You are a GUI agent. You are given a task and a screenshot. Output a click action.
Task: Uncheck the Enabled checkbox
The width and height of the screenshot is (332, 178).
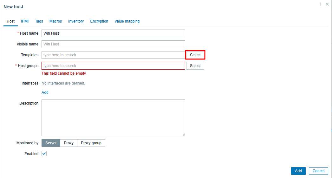[x=44, y=154]
